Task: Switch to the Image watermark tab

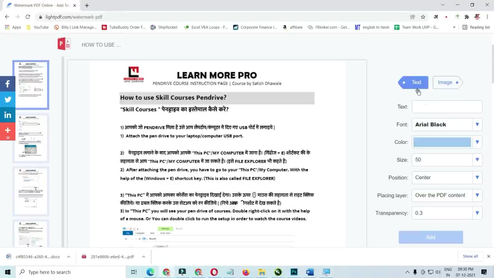Action: [448, 82]
